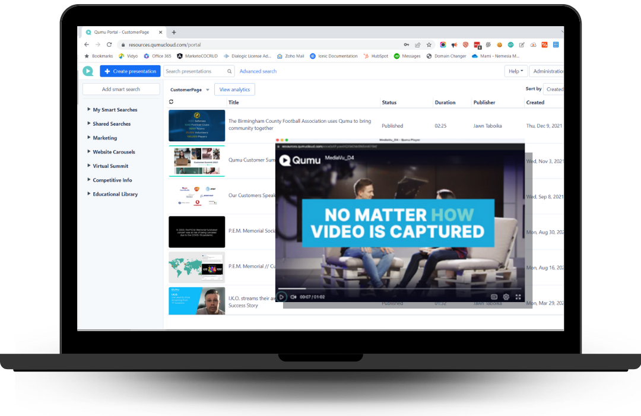Screen dimensions: 641x416
Task: Expand the Virtual Summit folder
Action: (x=88, y=166)
